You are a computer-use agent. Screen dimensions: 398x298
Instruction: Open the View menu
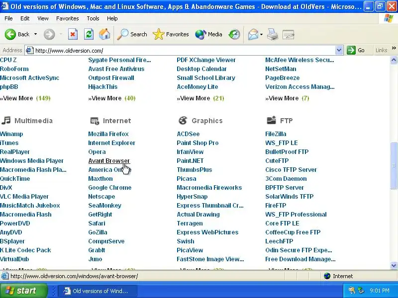(x=43, y=18)
